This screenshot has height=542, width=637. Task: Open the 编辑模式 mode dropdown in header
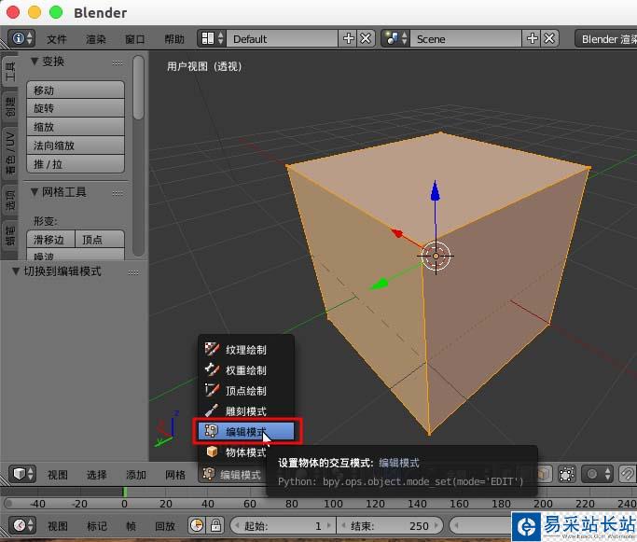(232, 474)
